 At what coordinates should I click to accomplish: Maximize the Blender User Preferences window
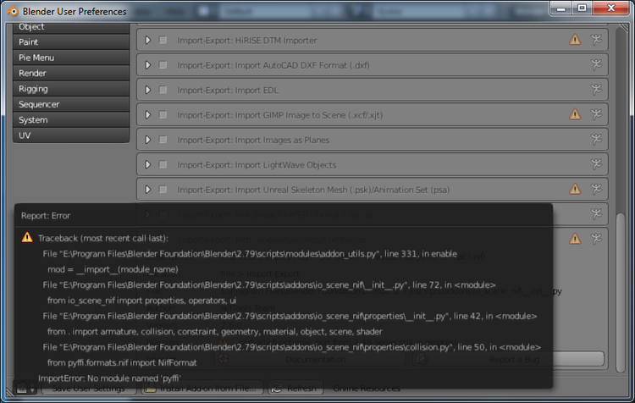click(x=582, y=8)
